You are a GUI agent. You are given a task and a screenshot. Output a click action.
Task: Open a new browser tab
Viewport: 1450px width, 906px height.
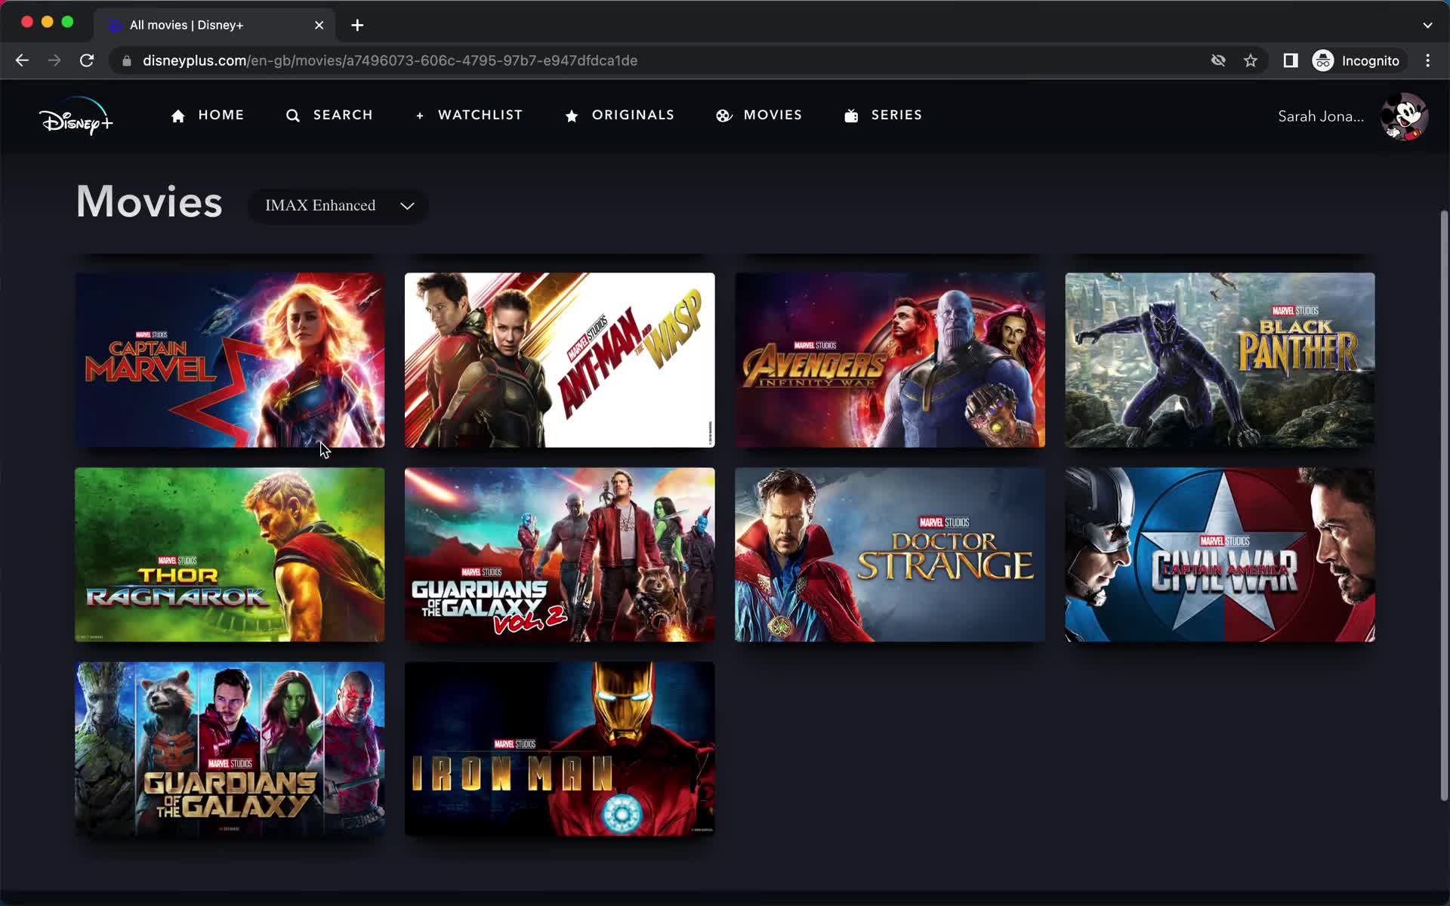[357, 25]
